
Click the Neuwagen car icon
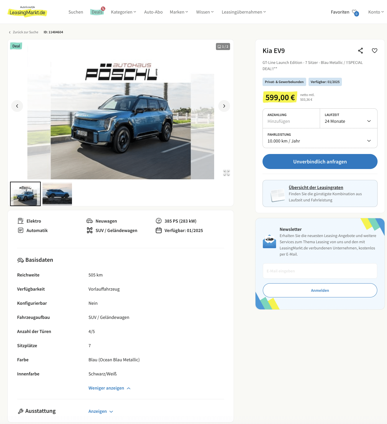coord(90,221)
